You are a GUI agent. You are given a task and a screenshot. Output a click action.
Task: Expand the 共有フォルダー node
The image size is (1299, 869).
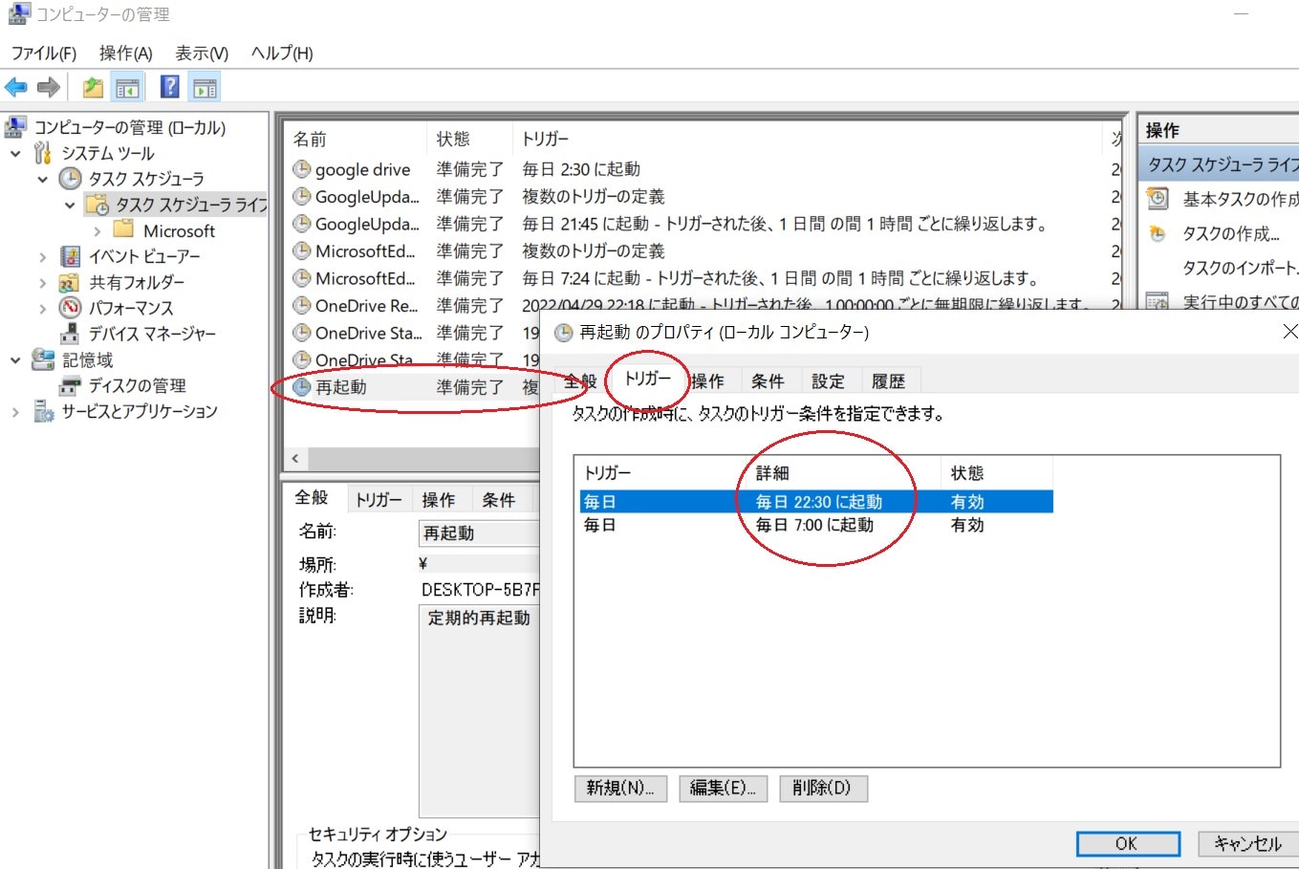[42, 282]
